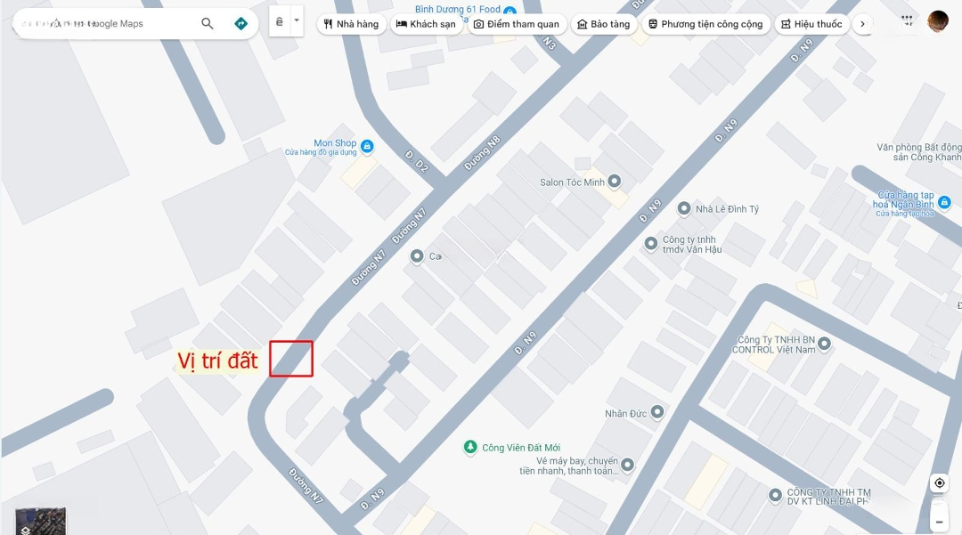Click the my location target button
Image resolution: width=962 pixels, height=535 pixels.
pyautogui.click(x=940, y=482)
